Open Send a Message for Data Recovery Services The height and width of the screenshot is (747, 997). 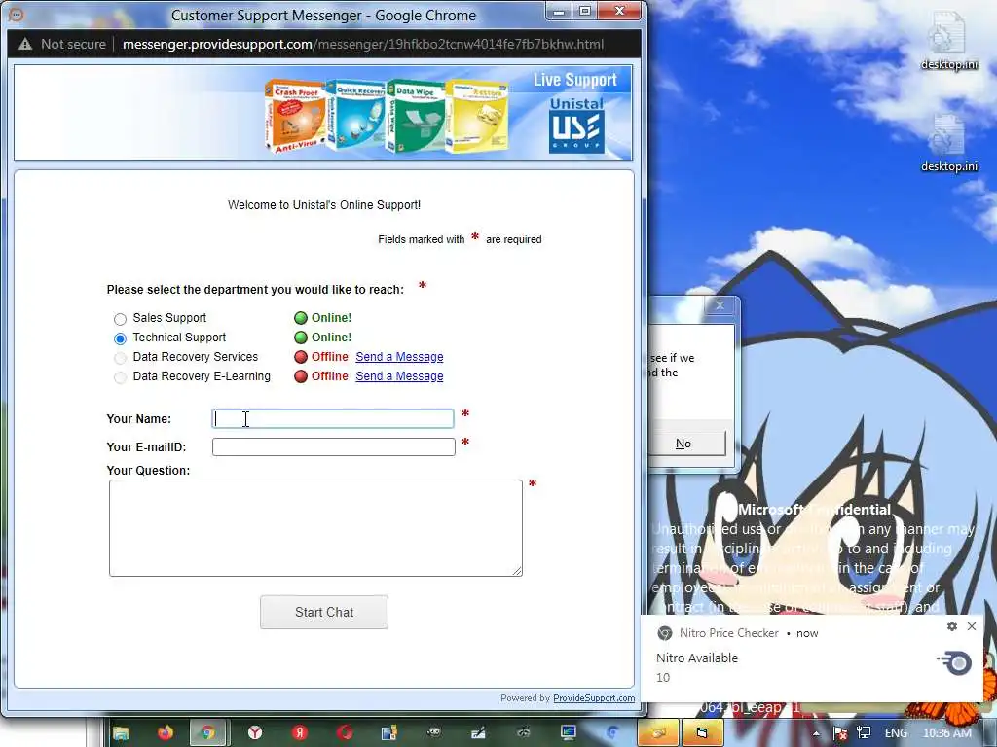coord(399,357)
